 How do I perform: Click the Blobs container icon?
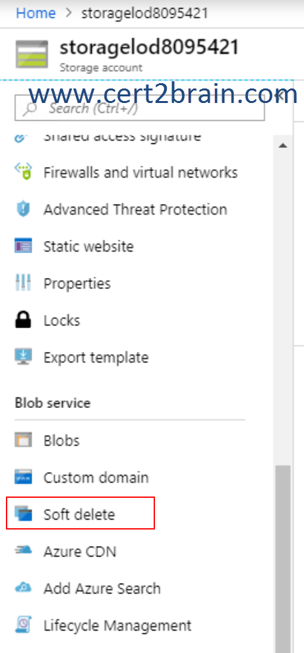click(23, 440)
